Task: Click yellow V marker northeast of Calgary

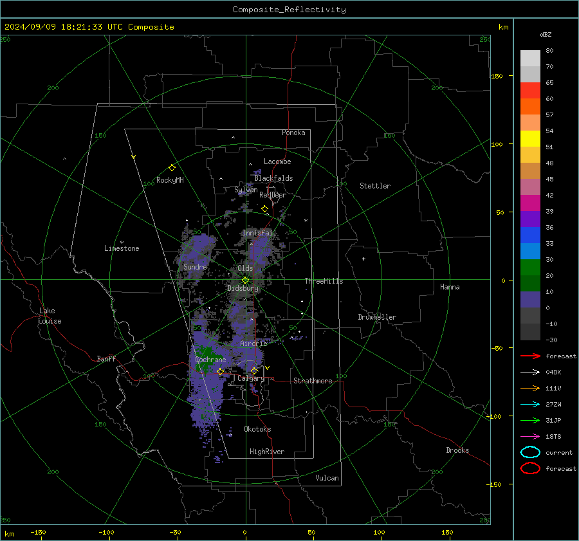Action: click(x=268, y=368)
